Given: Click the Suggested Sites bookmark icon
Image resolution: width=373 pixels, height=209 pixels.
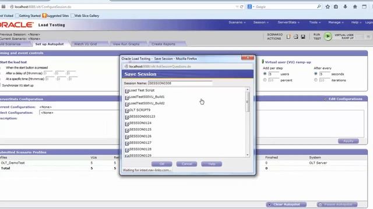Looking at the screenshot, I should click(44, 16).
